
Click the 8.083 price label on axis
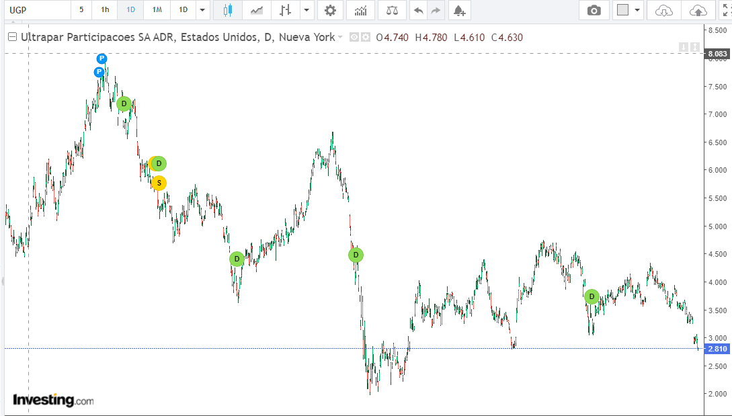click(717, 54)
